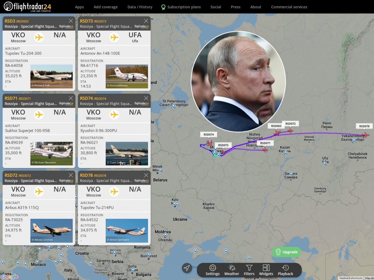Image resolution: width=374 pixels, height=280 pixels.
Task: Click the St Petersburg airport pin
Action: (173, 106)
